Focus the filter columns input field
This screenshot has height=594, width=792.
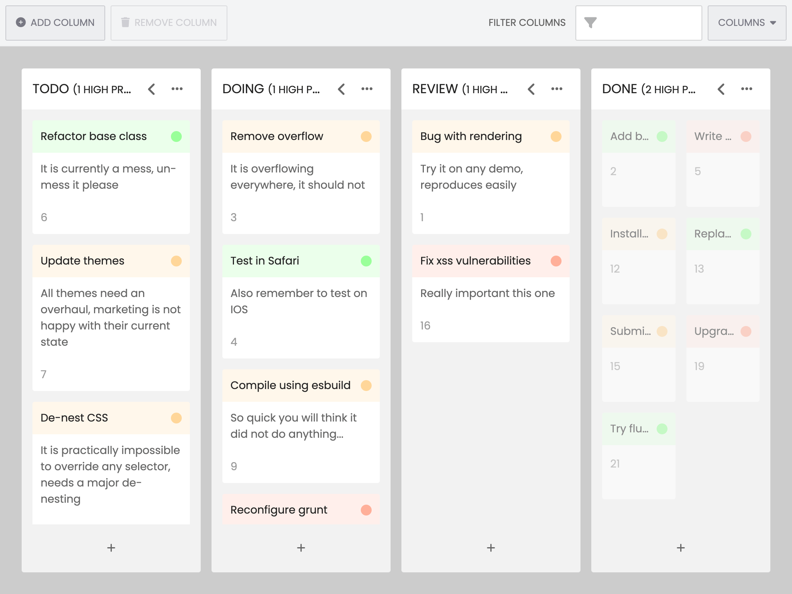click(x=638, y=23)
